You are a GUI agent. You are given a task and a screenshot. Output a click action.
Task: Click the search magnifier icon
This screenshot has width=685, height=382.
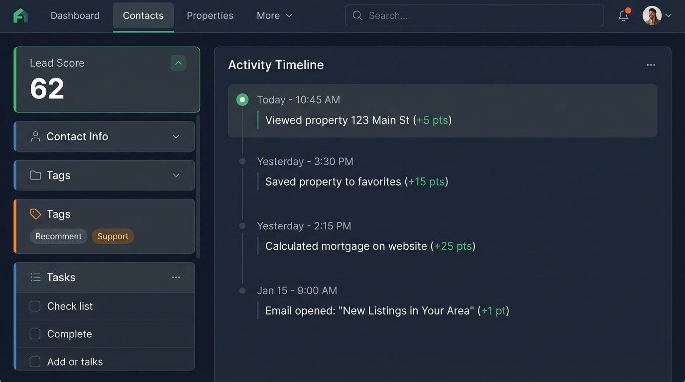coord(357,15)
